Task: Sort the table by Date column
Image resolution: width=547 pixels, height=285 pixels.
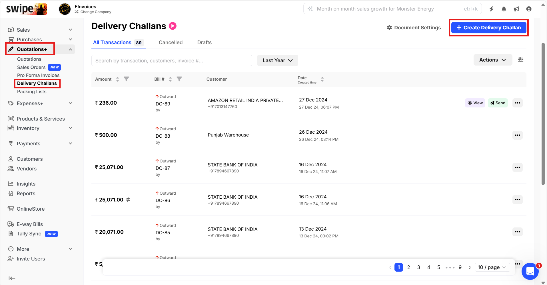Action: (322, 79)
